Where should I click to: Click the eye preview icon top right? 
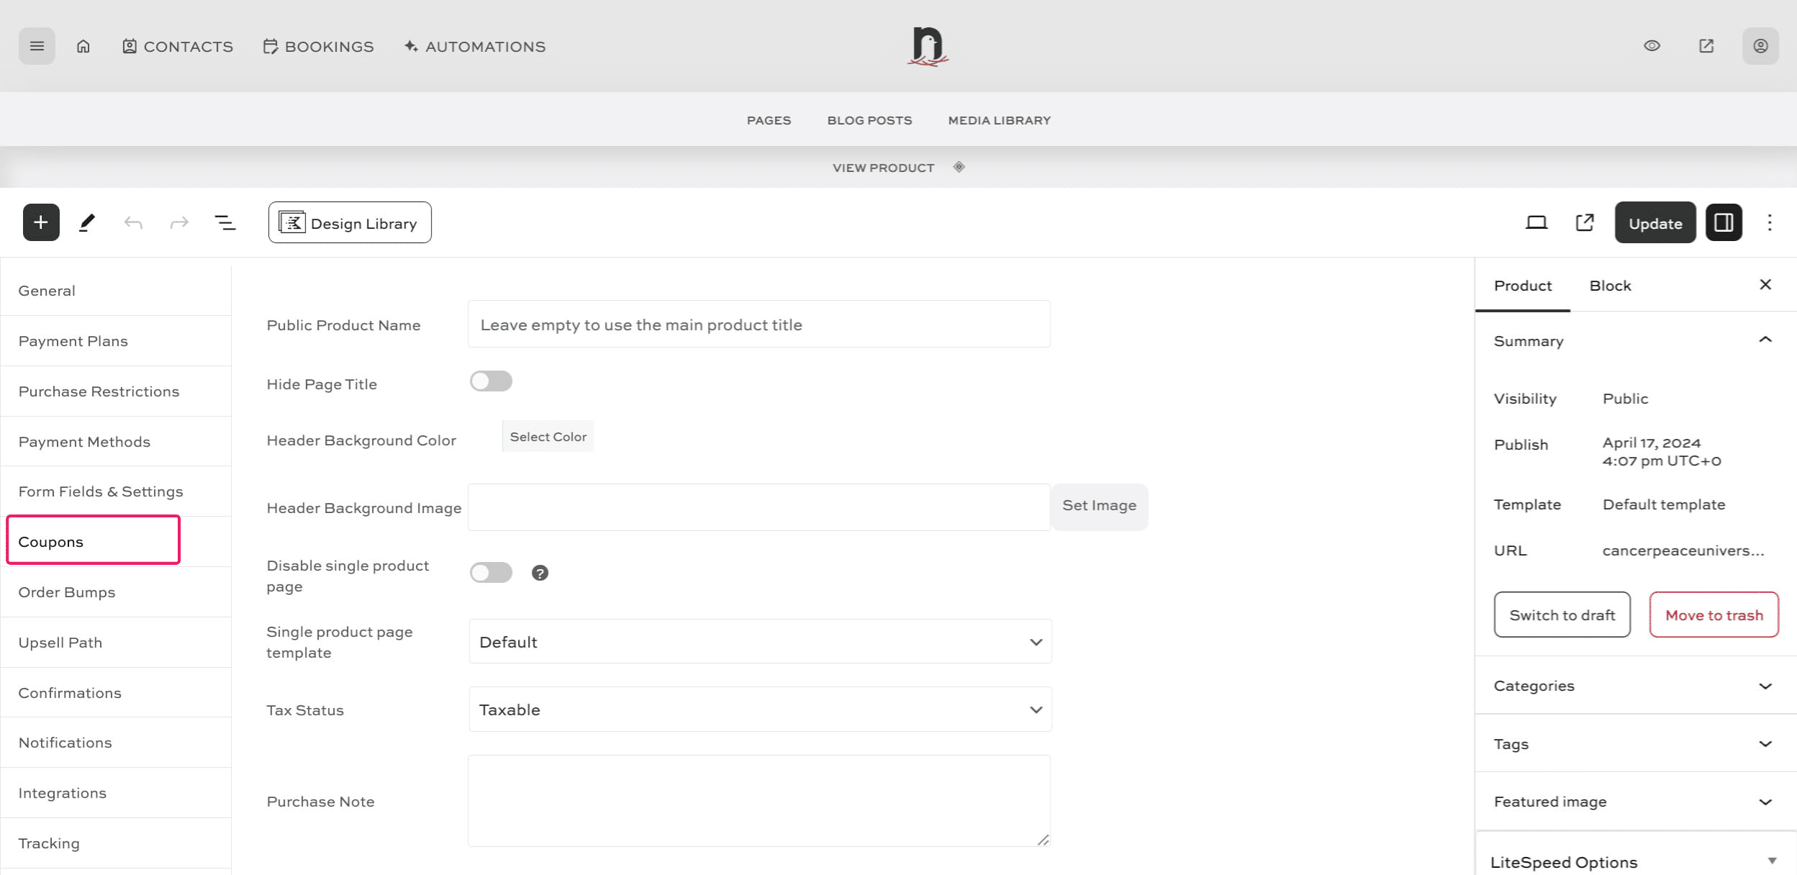click(x=1652, y=46)
